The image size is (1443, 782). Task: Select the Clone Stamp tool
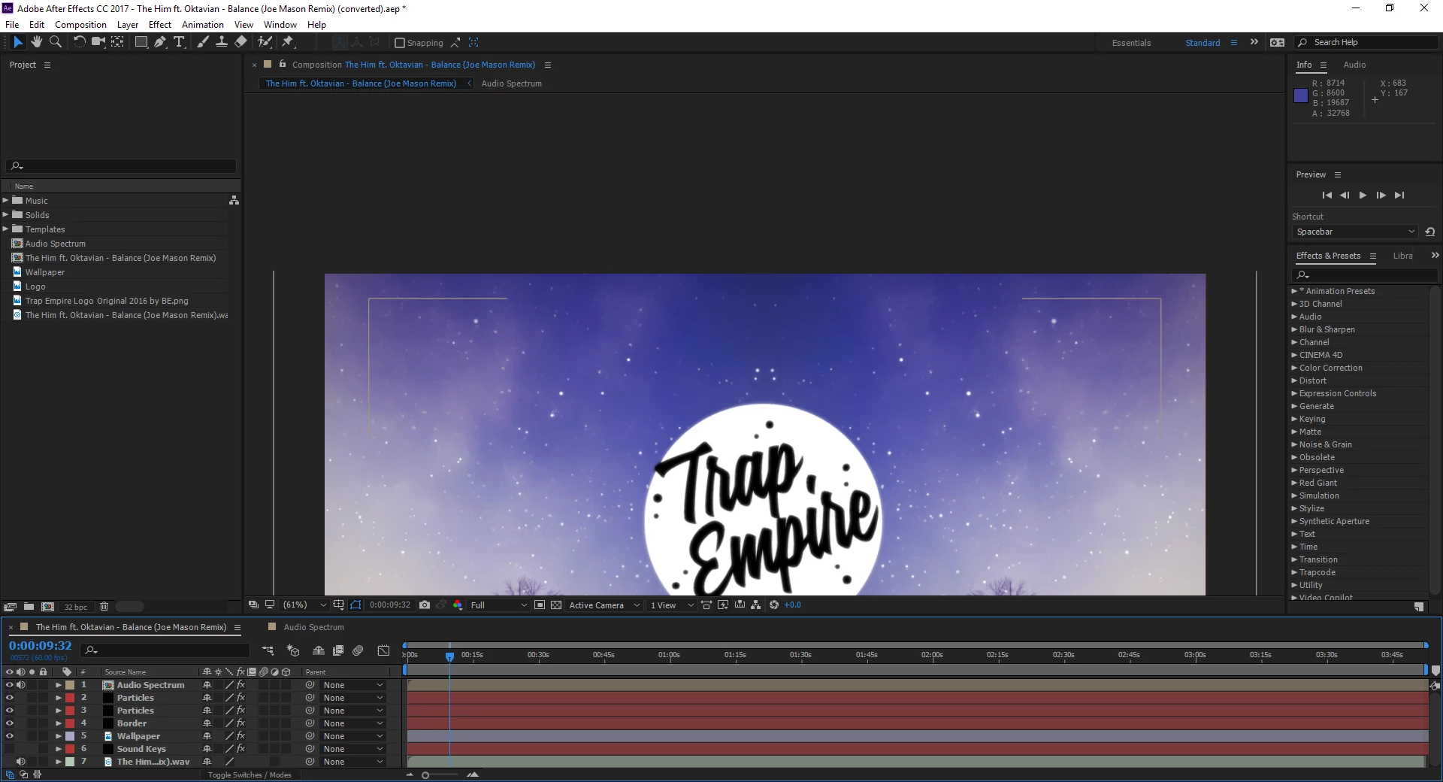tap(222, 42)
